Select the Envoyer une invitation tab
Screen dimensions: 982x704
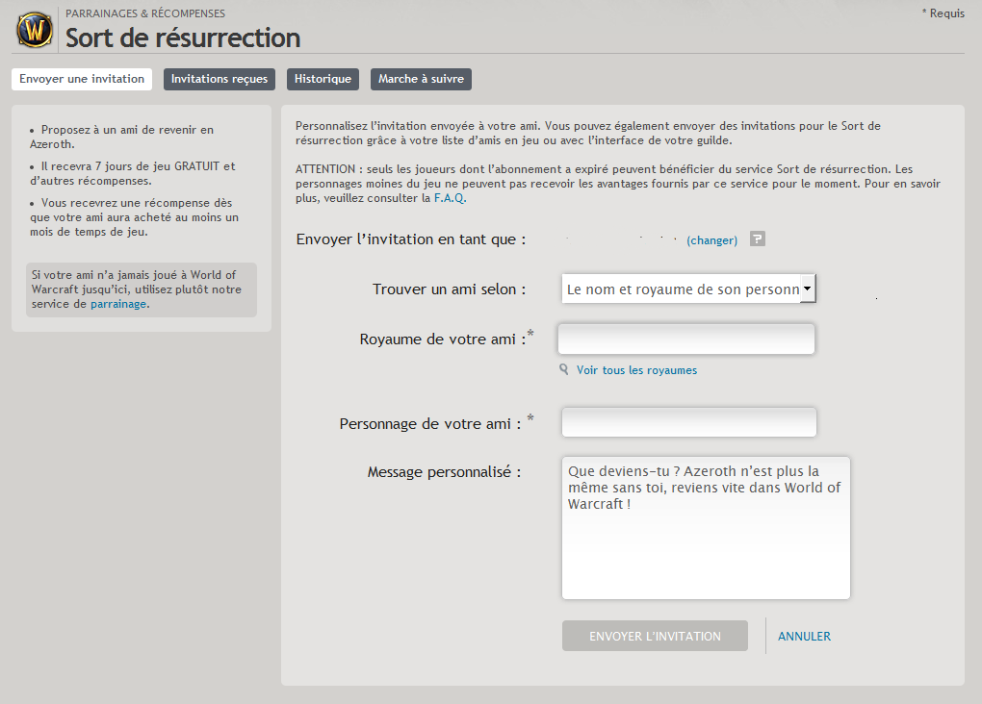pyautogui.click(x=82, y=79)
